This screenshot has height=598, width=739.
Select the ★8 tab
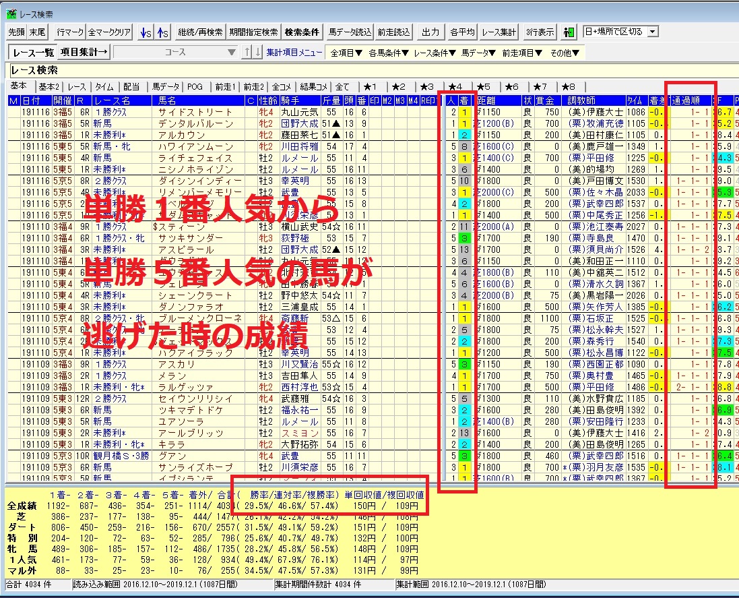(x=569, y=87)
